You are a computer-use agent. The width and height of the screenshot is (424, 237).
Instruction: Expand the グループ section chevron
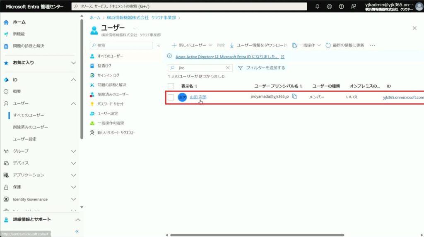pyautogui.click(x=73, y=151)
